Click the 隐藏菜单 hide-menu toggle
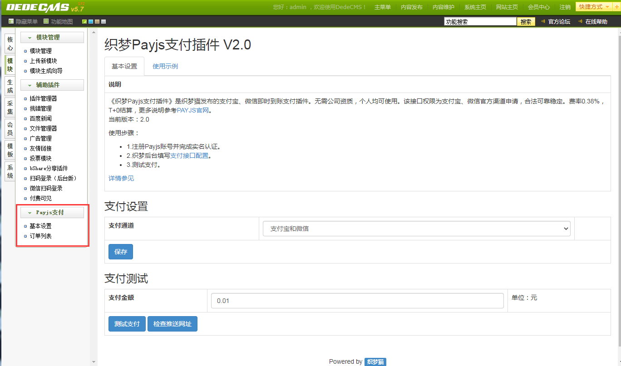The width and height of the screenshot is (621, 366). (x=23, y=21)
